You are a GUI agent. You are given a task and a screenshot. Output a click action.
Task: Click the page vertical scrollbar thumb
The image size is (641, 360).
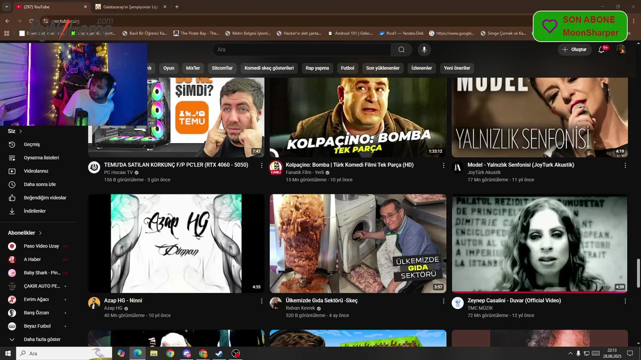638,273
